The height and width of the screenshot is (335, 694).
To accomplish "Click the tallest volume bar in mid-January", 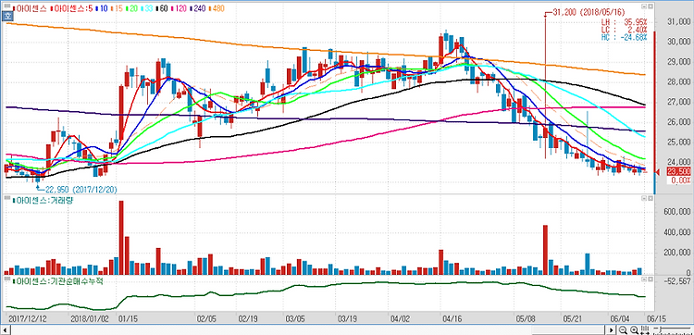I will (x=121, y=238).
